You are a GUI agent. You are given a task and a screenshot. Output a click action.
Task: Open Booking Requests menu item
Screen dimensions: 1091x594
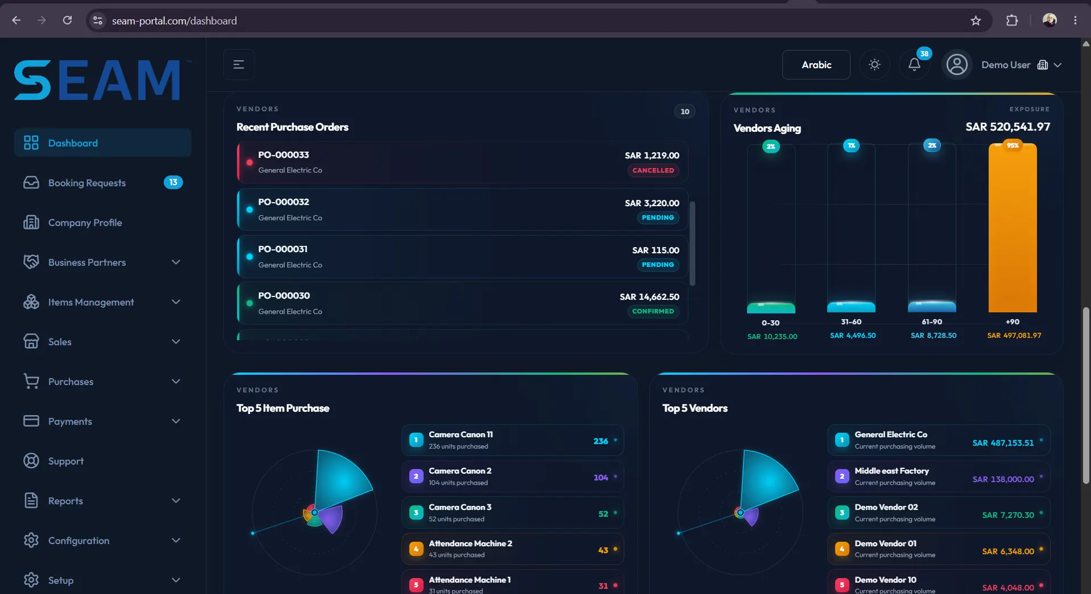103,182
